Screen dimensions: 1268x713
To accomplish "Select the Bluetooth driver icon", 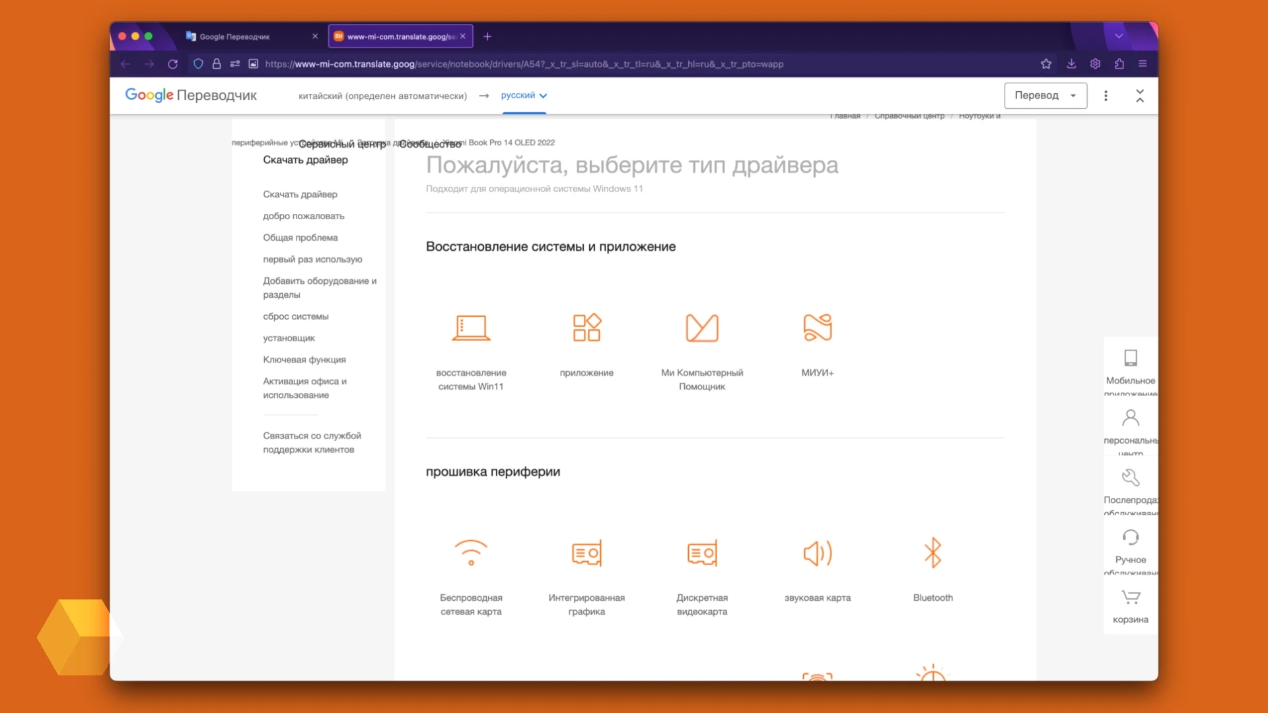I will click(x=933, y=553).
